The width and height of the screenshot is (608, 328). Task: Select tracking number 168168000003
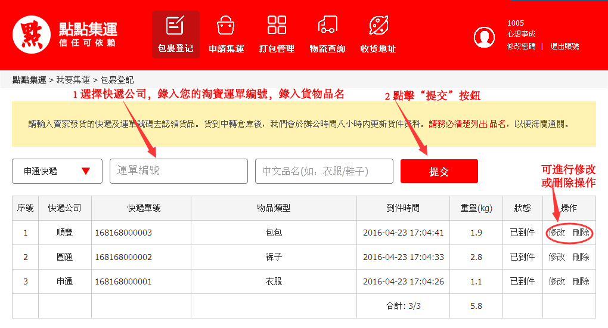(123, 233)
